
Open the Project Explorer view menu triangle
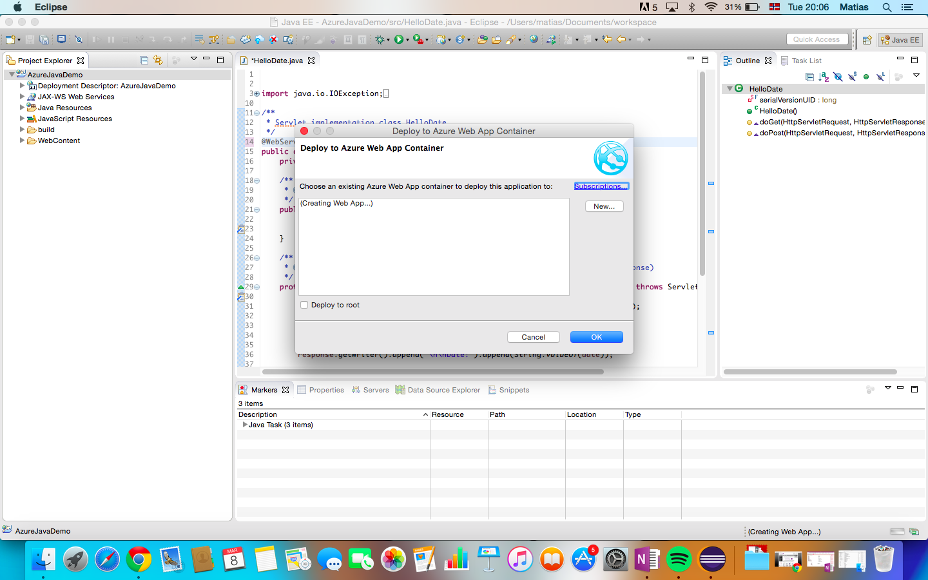point(193,59)
